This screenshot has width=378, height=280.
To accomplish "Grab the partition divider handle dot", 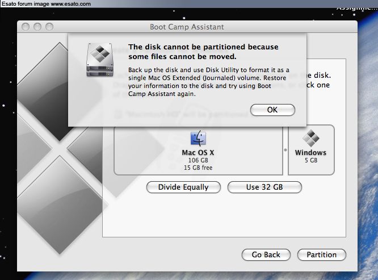I will [x=285, y=150].
